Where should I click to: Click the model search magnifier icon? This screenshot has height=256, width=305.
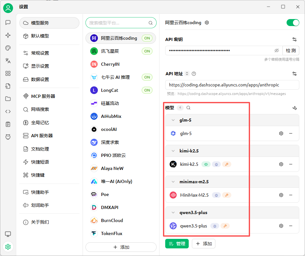(188, 108)
